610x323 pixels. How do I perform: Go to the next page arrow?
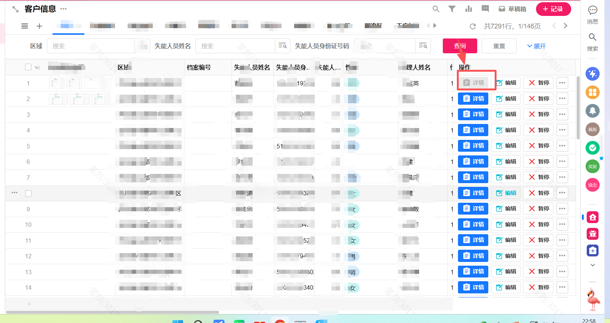point(566,26)
